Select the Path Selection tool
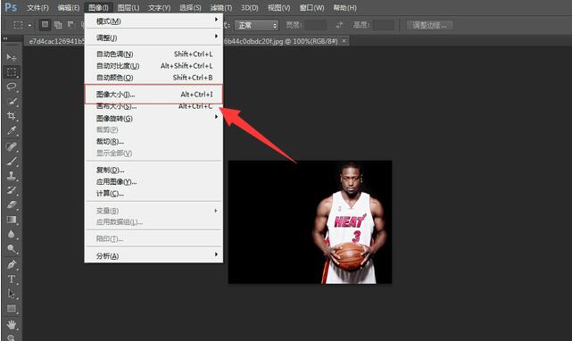Image resolution: width=572 pixels, height=341 pixels. coord(12,294)
